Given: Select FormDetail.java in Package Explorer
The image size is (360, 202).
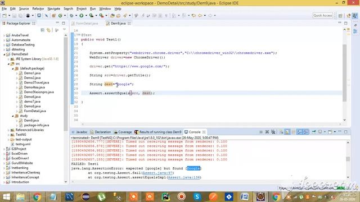Looking at the screenshot, I should coord(35,111).
